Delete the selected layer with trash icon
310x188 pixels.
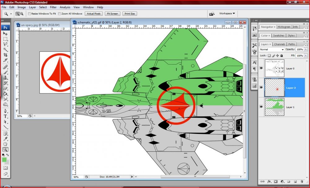302,182
